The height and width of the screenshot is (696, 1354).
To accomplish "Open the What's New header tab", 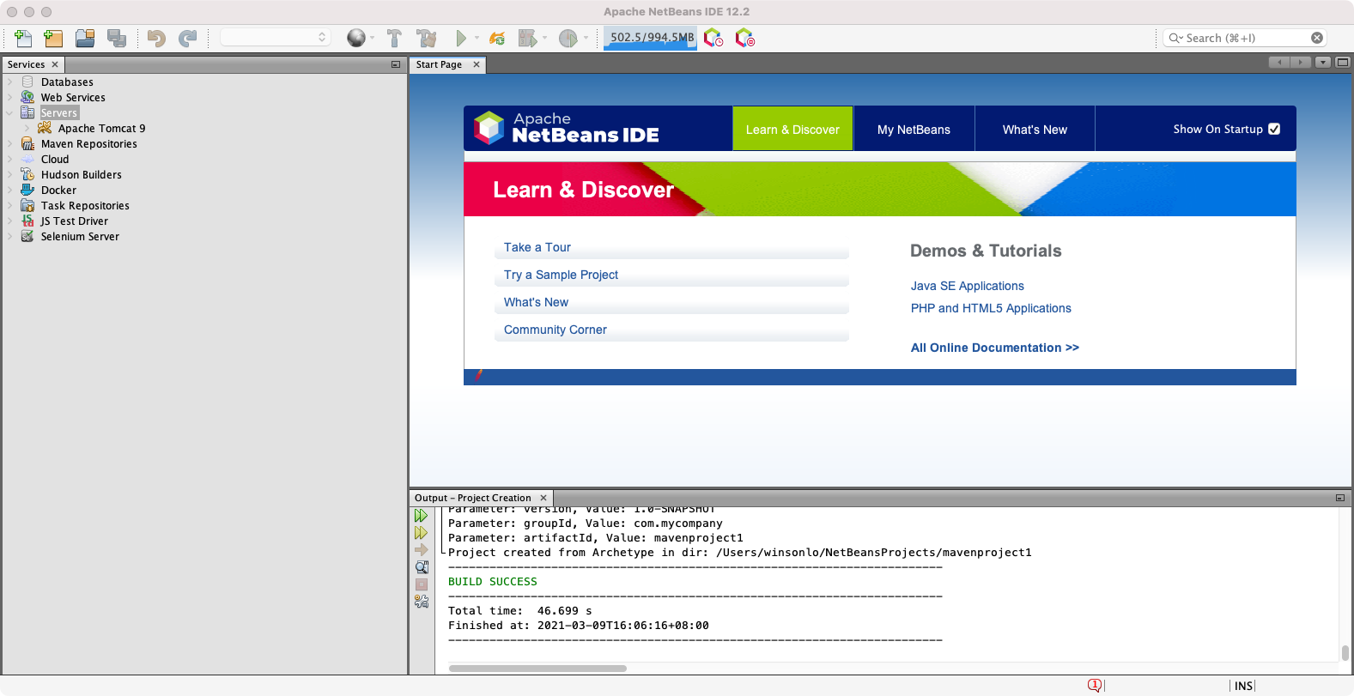I will [1035, 129].
